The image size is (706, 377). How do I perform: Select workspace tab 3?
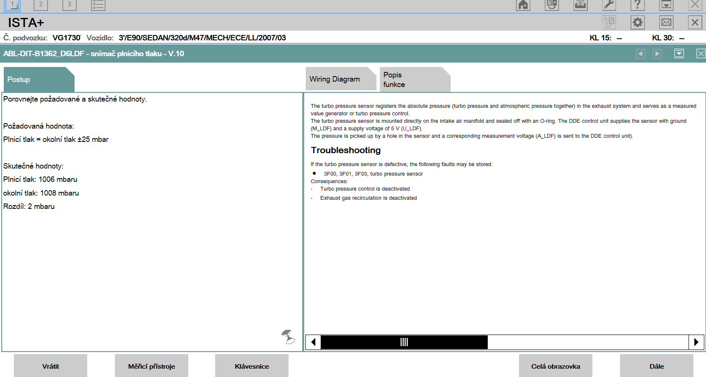(69, 5)
